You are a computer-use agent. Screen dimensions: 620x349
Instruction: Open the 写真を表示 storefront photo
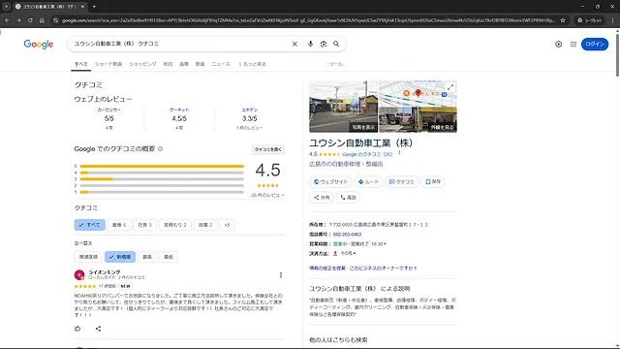343,107
